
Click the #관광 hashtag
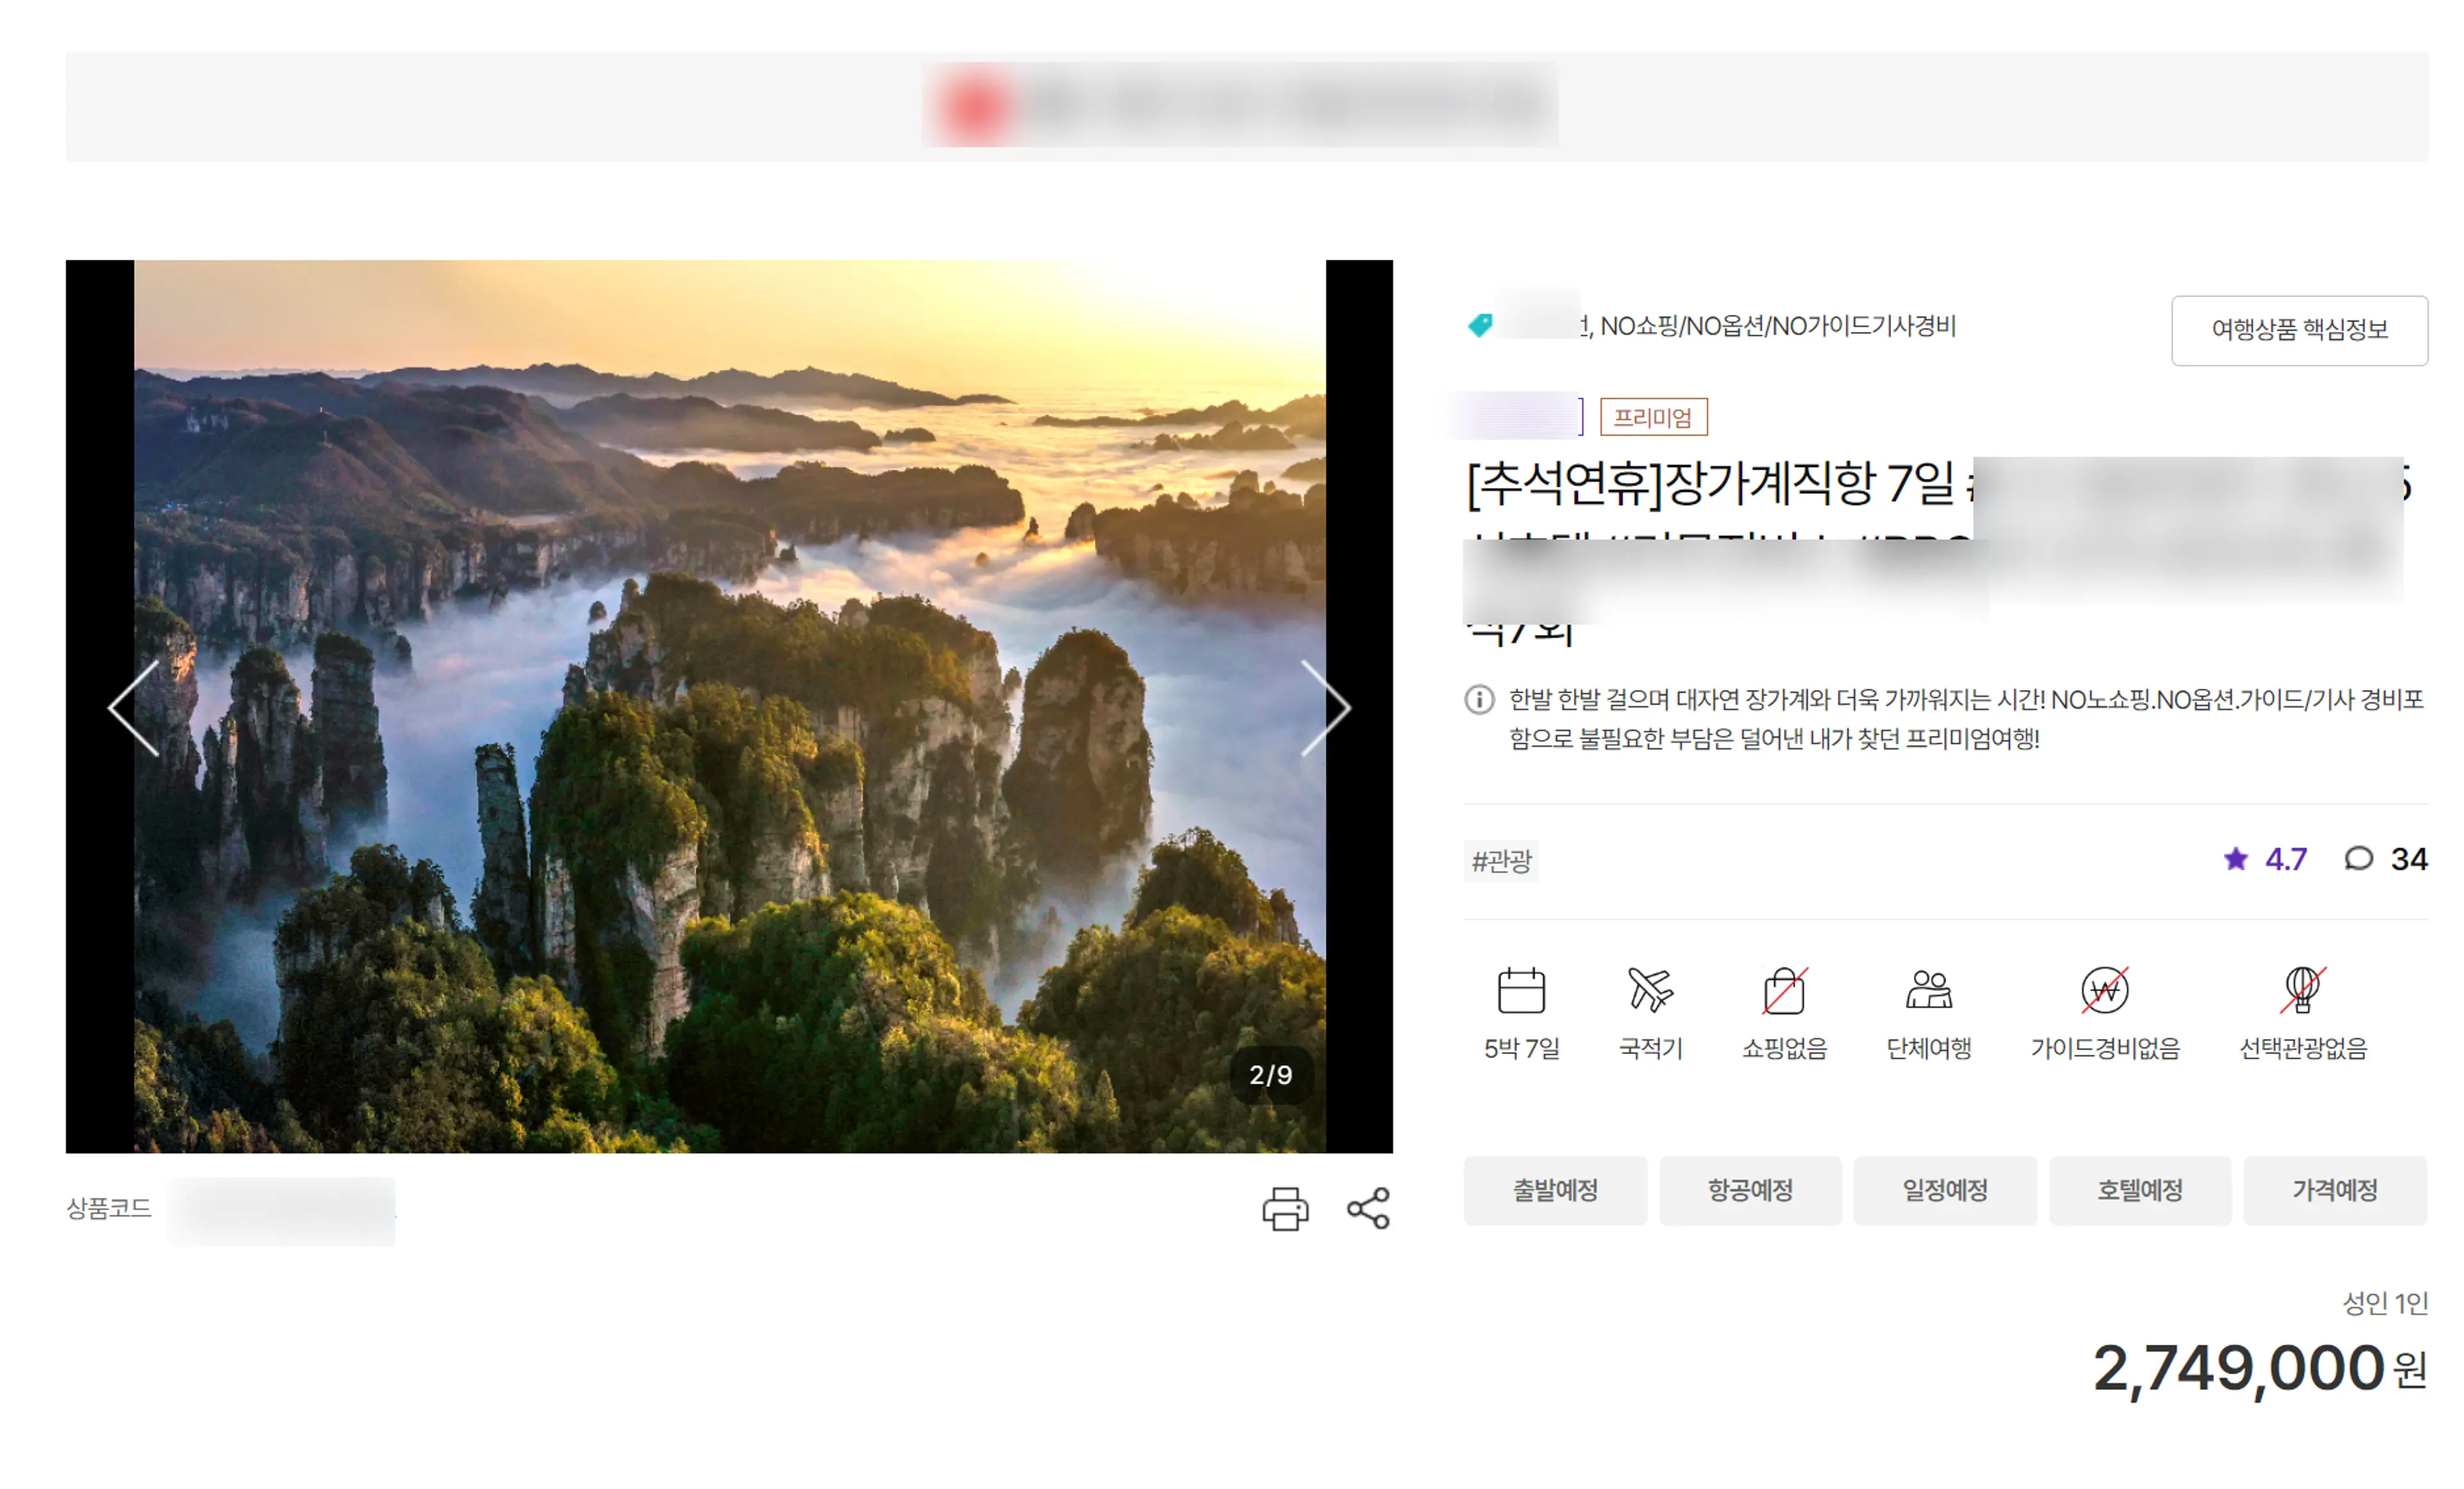point(1501,861)
